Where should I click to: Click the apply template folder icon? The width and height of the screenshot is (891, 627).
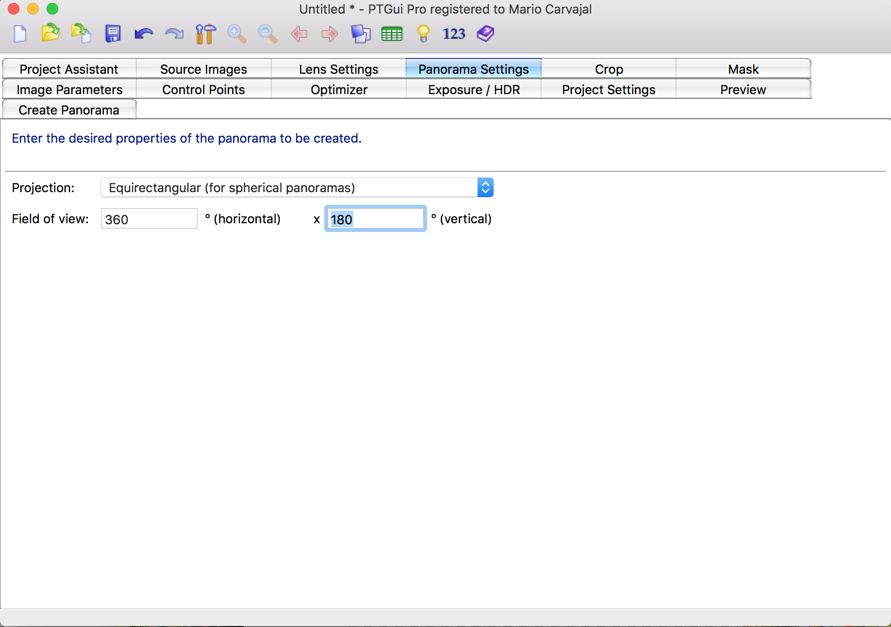81,33
